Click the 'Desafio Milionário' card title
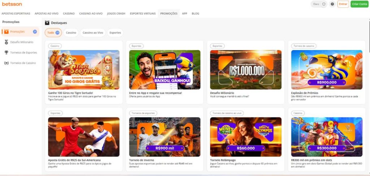The height and width of the screenshot is (176, 370). [x=222, y=93]
